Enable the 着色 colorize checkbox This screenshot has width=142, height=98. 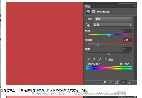[x=106, y=60]
